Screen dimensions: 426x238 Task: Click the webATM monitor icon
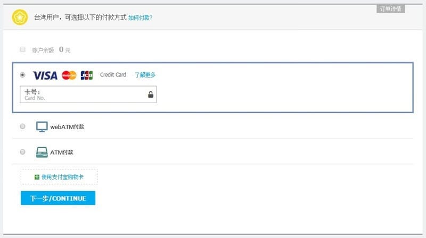(42, 126)
